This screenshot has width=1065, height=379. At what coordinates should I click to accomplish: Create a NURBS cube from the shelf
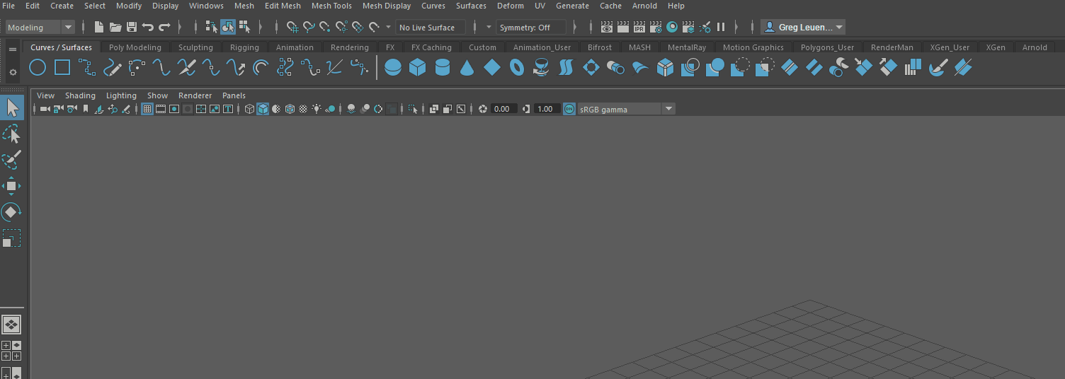pos(418,68)
